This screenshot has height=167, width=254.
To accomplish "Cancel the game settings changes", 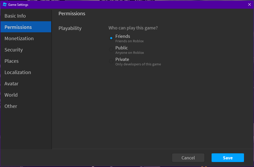I will (x=188, y=158).
